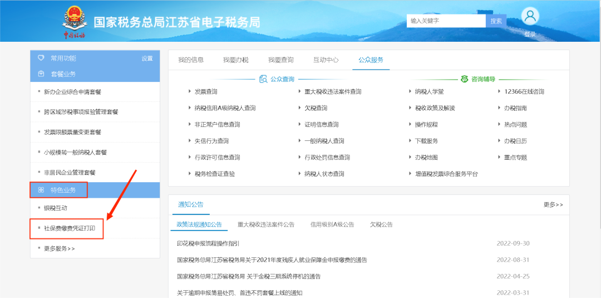The width and height of the screenshot is (601, 298).
Task: Open the 印花税申报流程操作指引 notice
Action: click(208, 243)
